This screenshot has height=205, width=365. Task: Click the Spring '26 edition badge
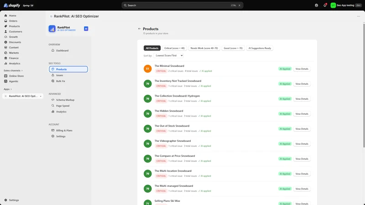coord(28,5)
